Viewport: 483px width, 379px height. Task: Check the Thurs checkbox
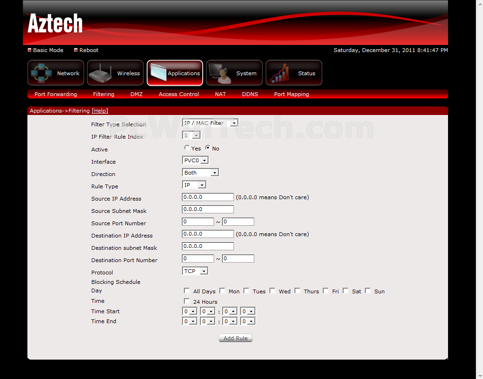click(x=297, y=291)
